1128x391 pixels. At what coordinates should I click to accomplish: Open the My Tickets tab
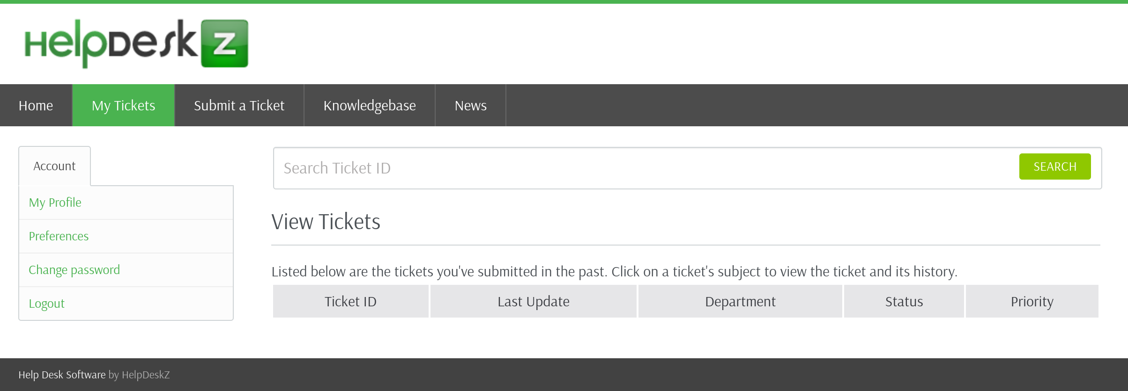click(123, 106)
